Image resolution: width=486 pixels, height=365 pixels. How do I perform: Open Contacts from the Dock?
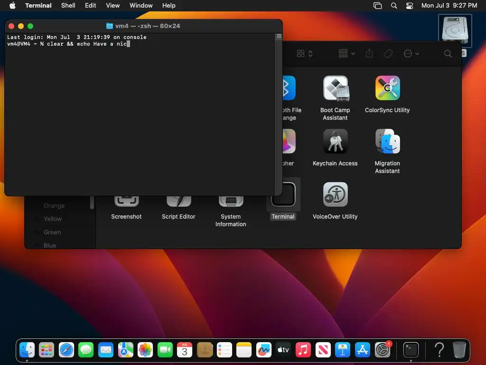pos(205,350)
